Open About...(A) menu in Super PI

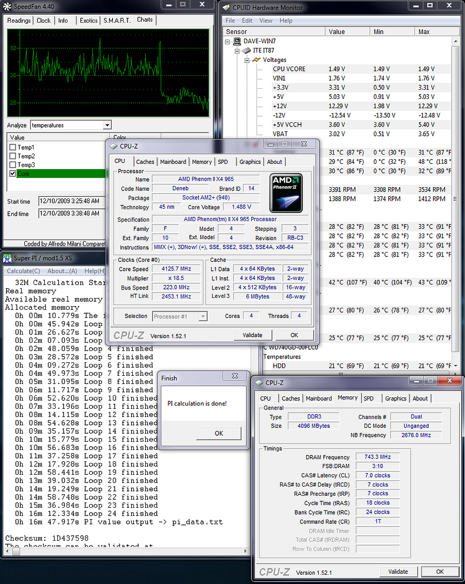pos(62,271)
